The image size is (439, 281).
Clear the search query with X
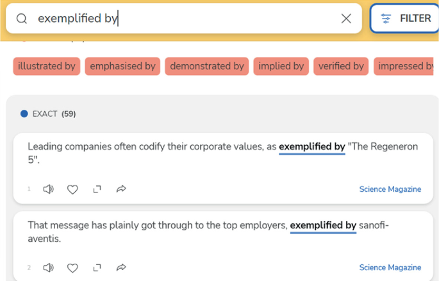[346, 19]
